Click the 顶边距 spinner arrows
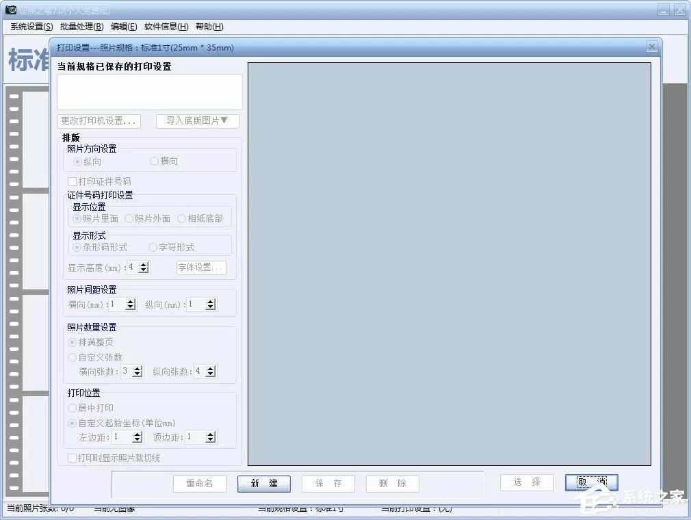This screenshot has width=691, height=520. point(211,437)
